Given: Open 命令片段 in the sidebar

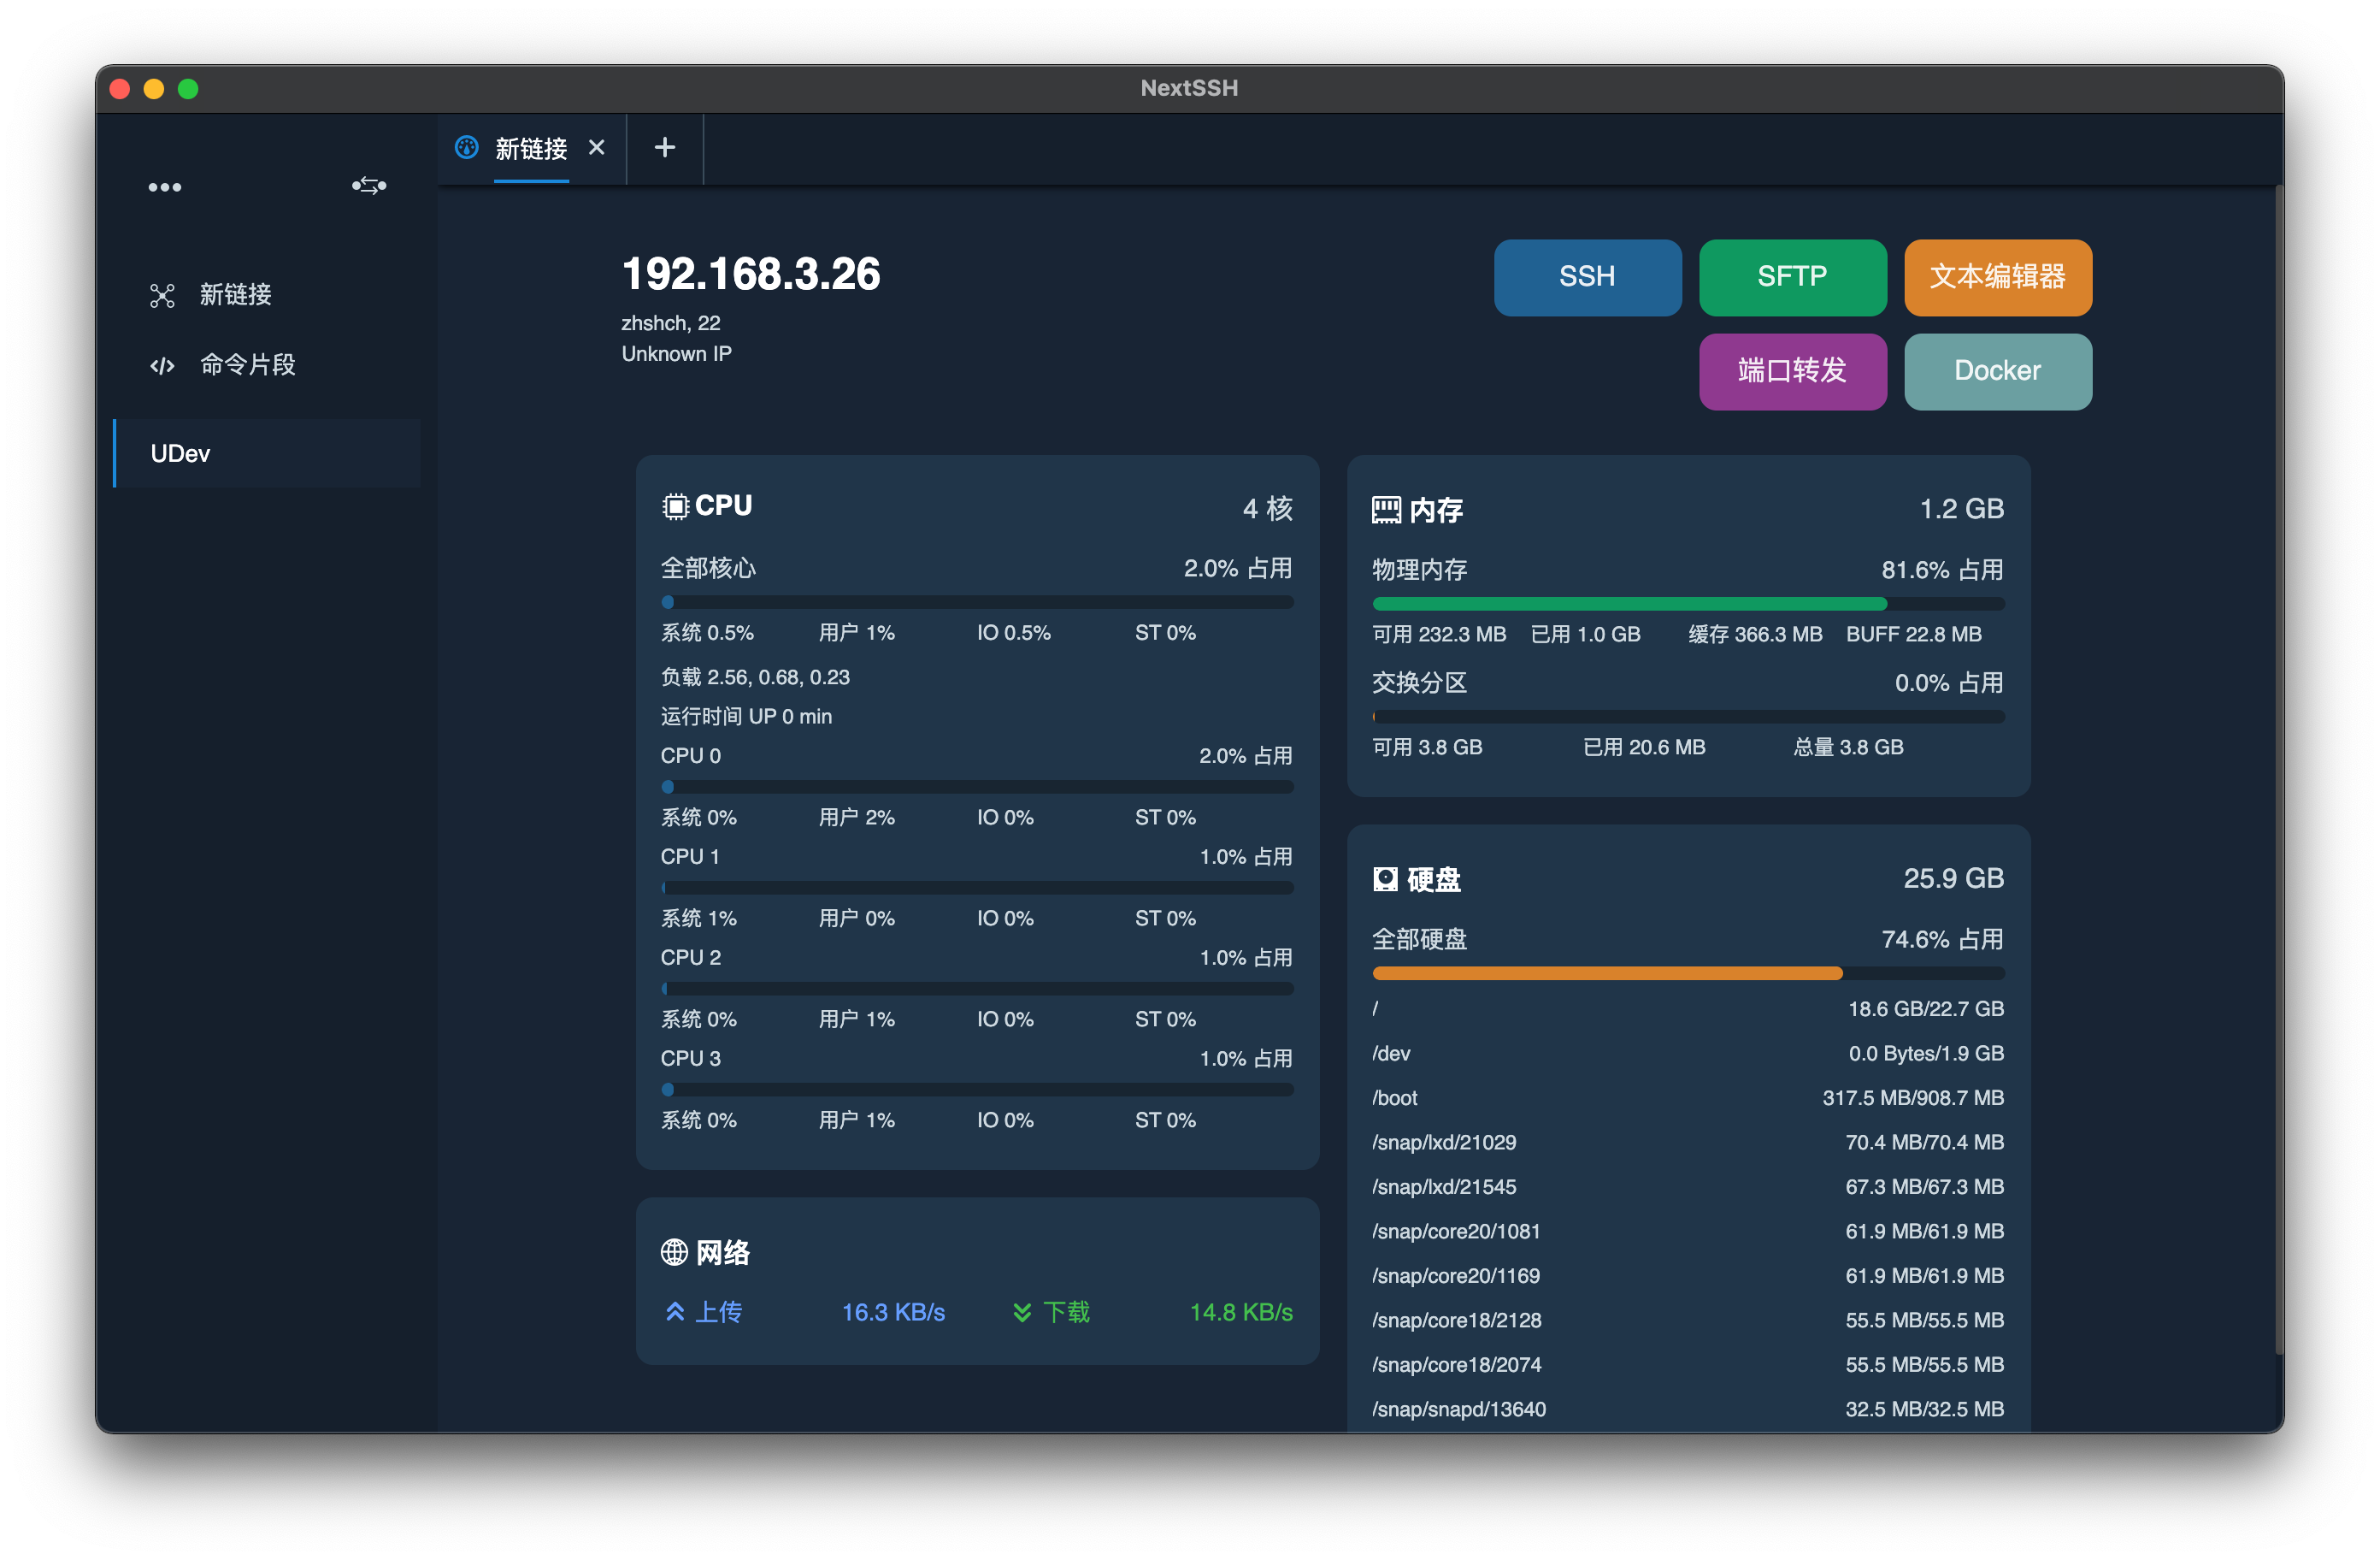Looking at the screenshot, I should [x=247, y=365].
